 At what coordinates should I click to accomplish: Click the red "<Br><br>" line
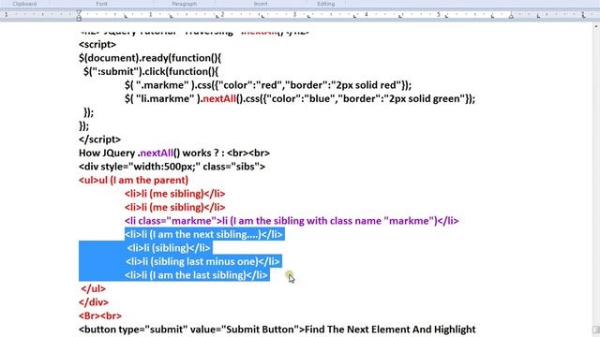(x=100, y=316)
